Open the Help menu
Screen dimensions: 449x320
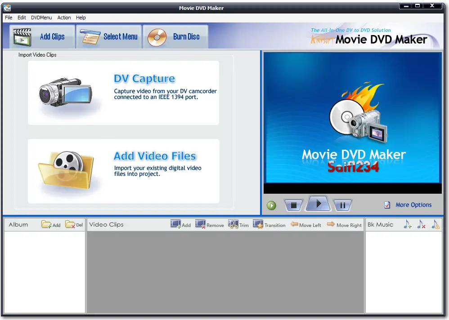[81, 18]
